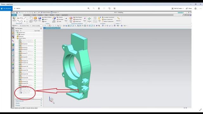This screenshot has width=203, height=114.
Task: Click Offset Region in Synchronous Modeling
Action: coord(78,17)
